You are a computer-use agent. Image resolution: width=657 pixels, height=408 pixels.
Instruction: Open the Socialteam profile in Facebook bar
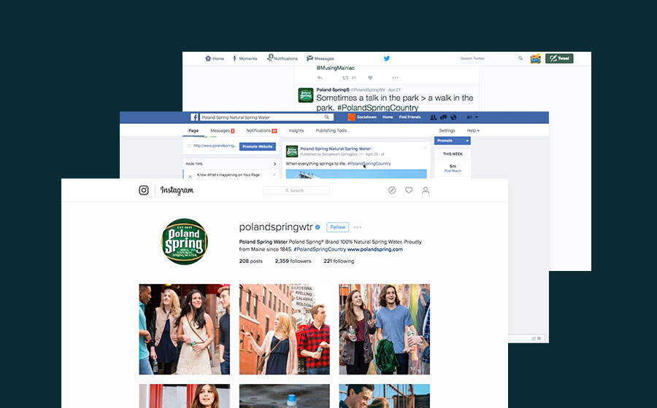point(362,117)
